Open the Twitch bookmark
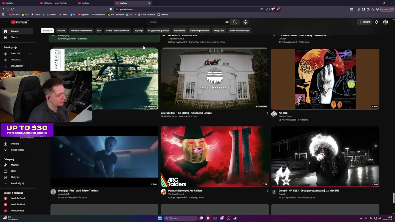The width and height of the screenshot is (395, 222). tap(35, 14)
